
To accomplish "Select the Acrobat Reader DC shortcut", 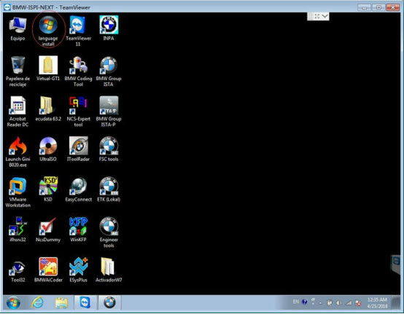I will click(x=18, y=111).
